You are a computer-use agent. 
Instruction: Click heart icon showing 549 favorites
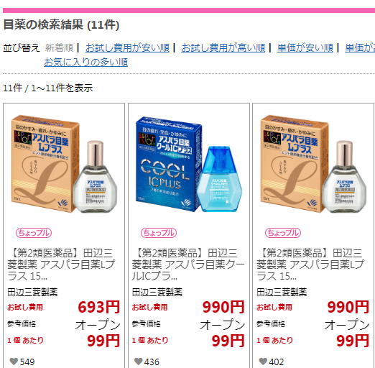tap(14, 362)
